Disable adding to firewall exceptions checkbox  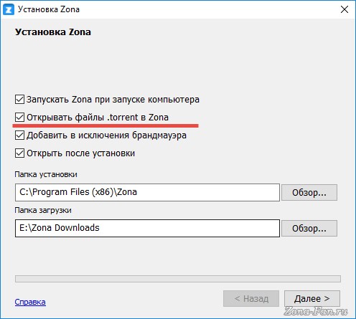19,135
